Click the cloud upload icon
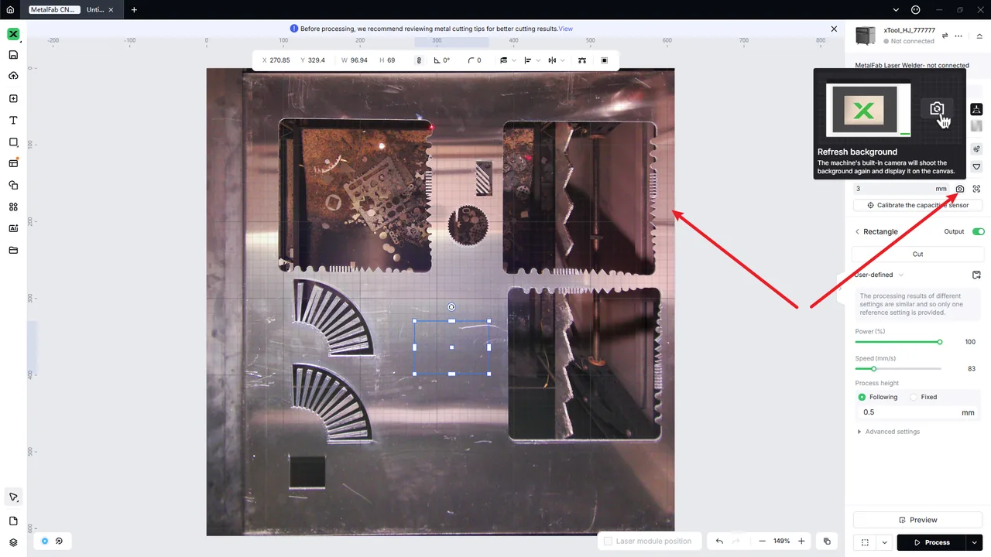Viewport: 991px width, 557px height. pyautogui.click(x=13, y=76)
